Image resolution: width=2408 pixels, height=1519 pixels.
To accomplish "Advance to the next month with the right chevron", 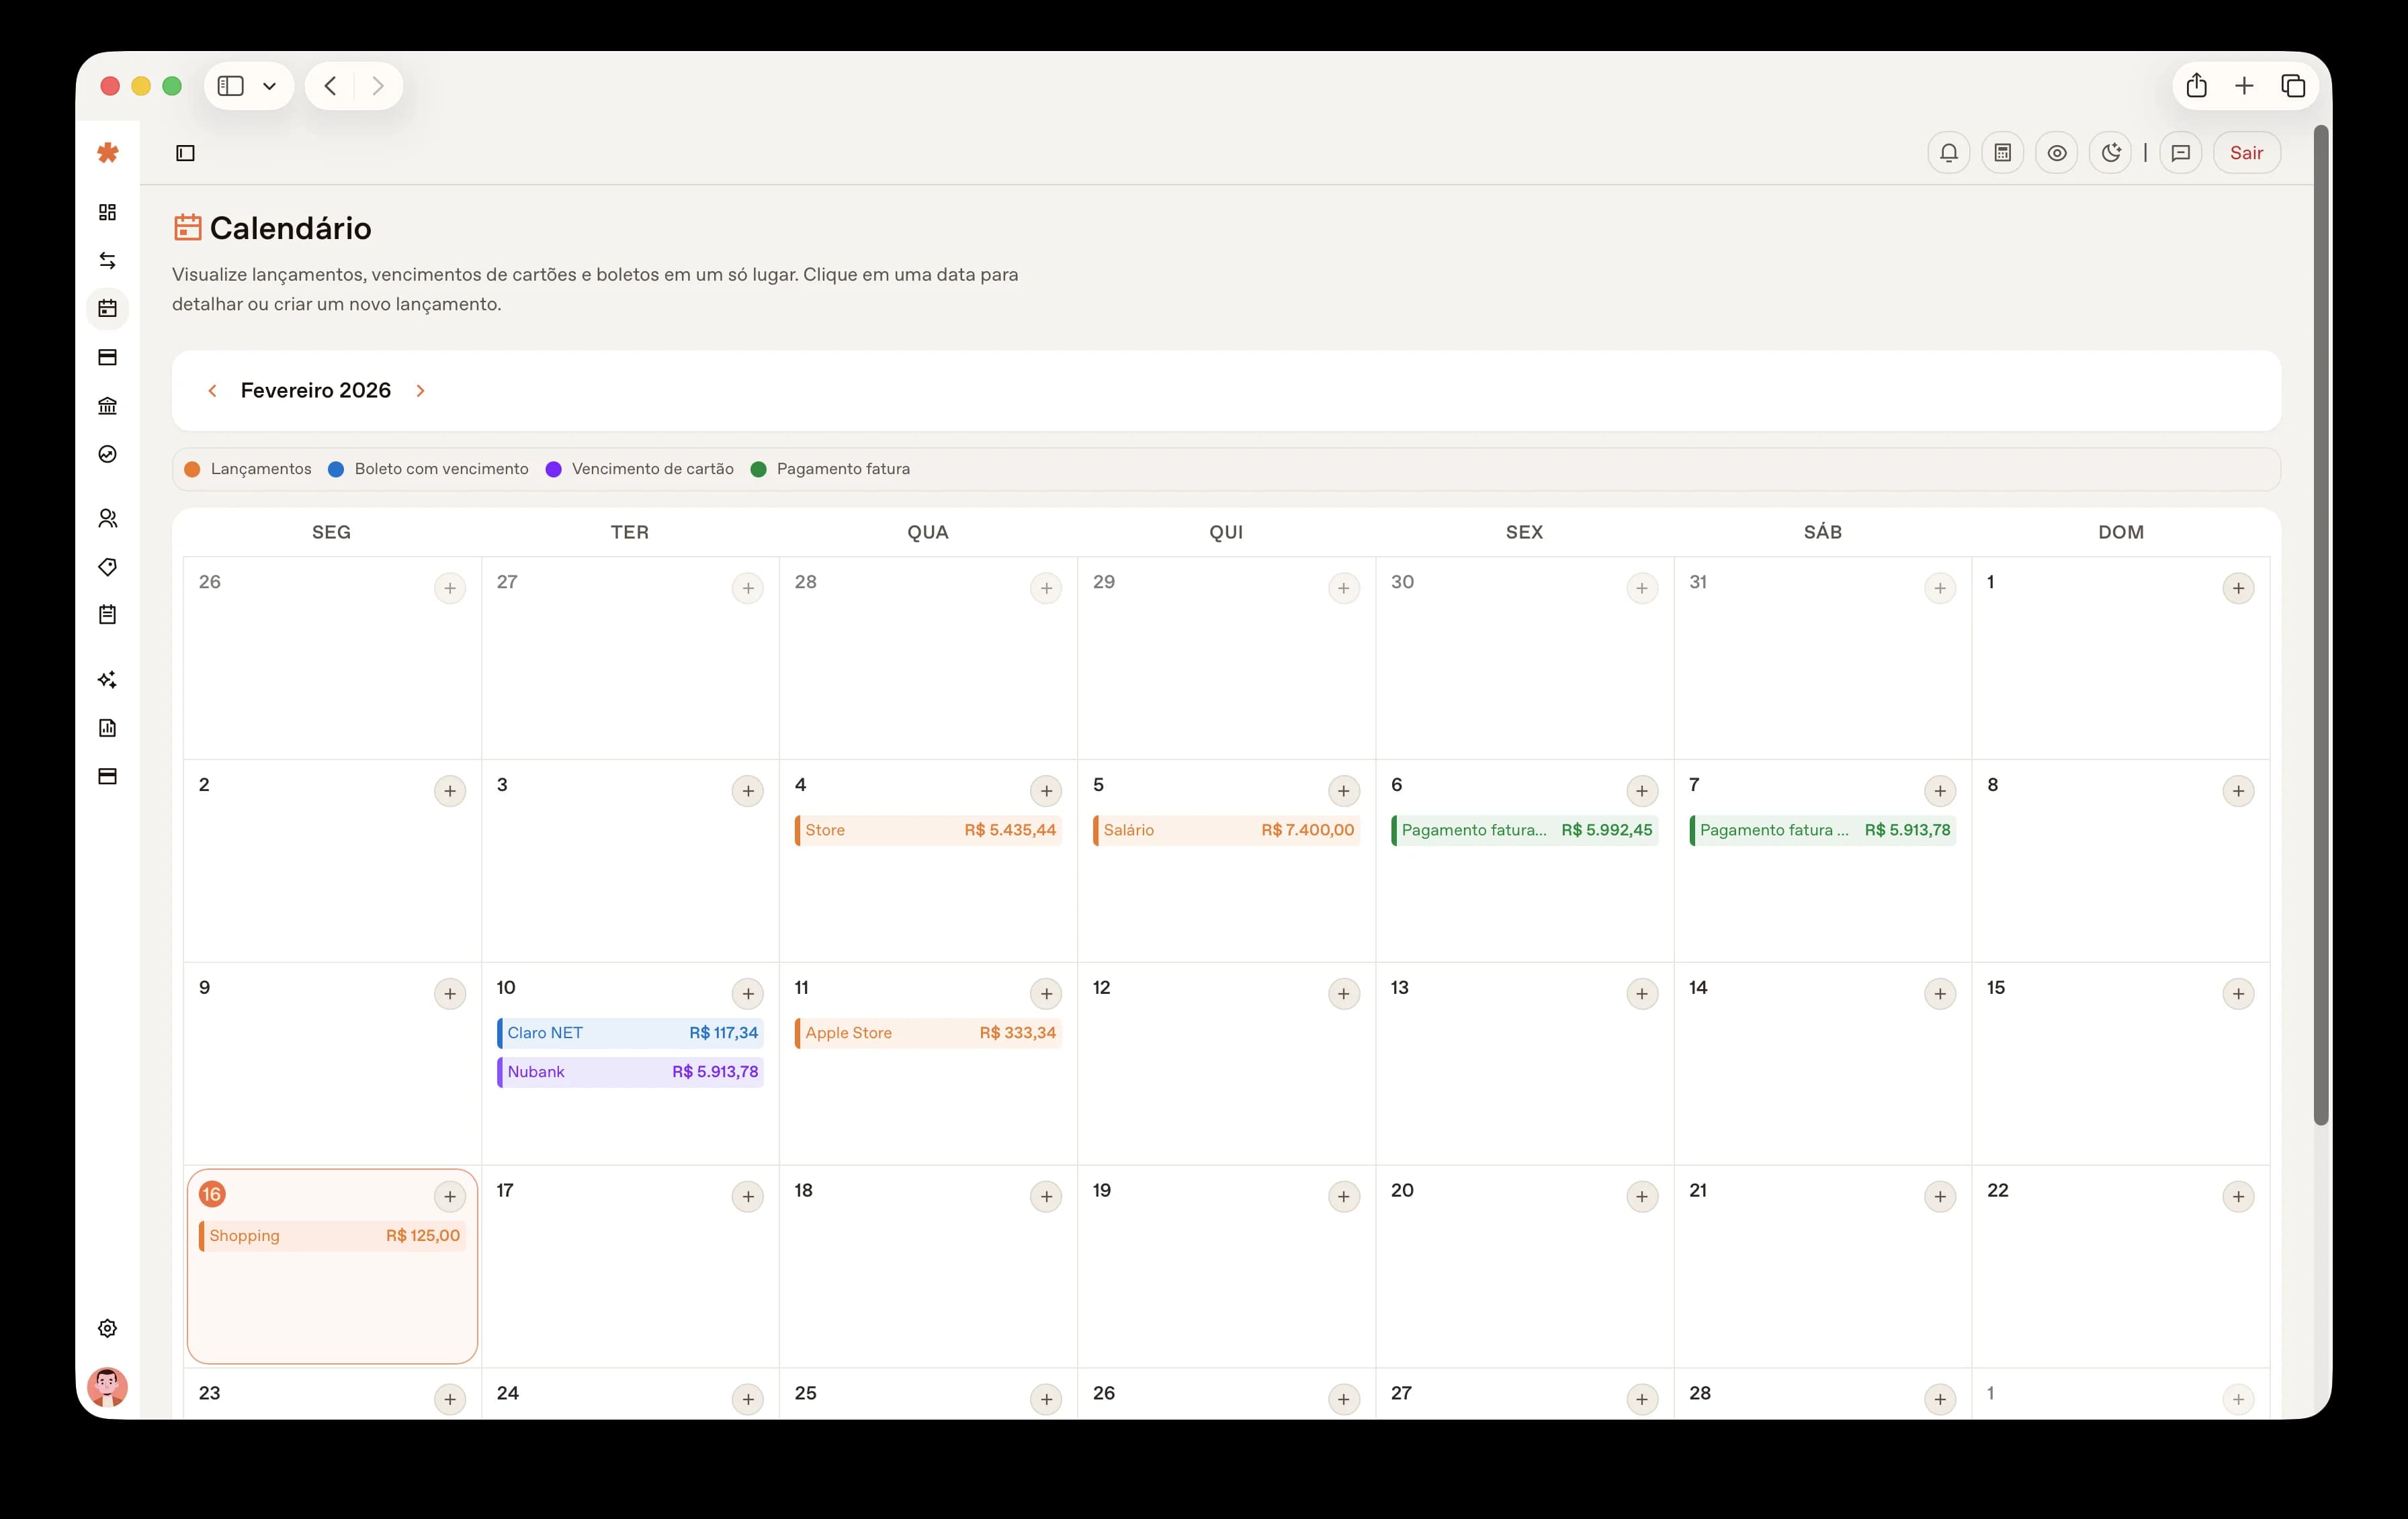I will [x=420, y=391].
